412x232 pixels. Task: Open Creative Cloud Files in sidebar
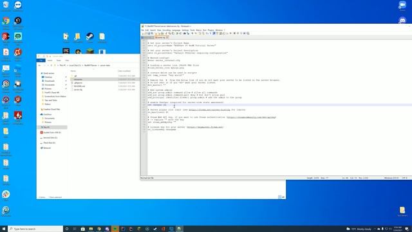(x=51, y=109)
